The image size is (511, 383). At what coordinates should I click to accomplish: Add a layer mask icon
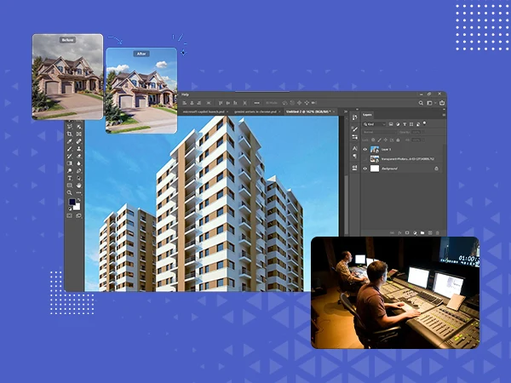click(x=407, y=233)
